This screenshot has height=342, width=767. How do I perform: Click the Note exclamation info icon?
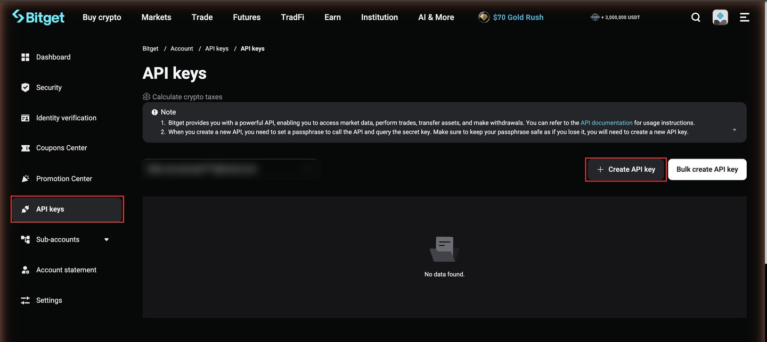click(x=154, y=112)
